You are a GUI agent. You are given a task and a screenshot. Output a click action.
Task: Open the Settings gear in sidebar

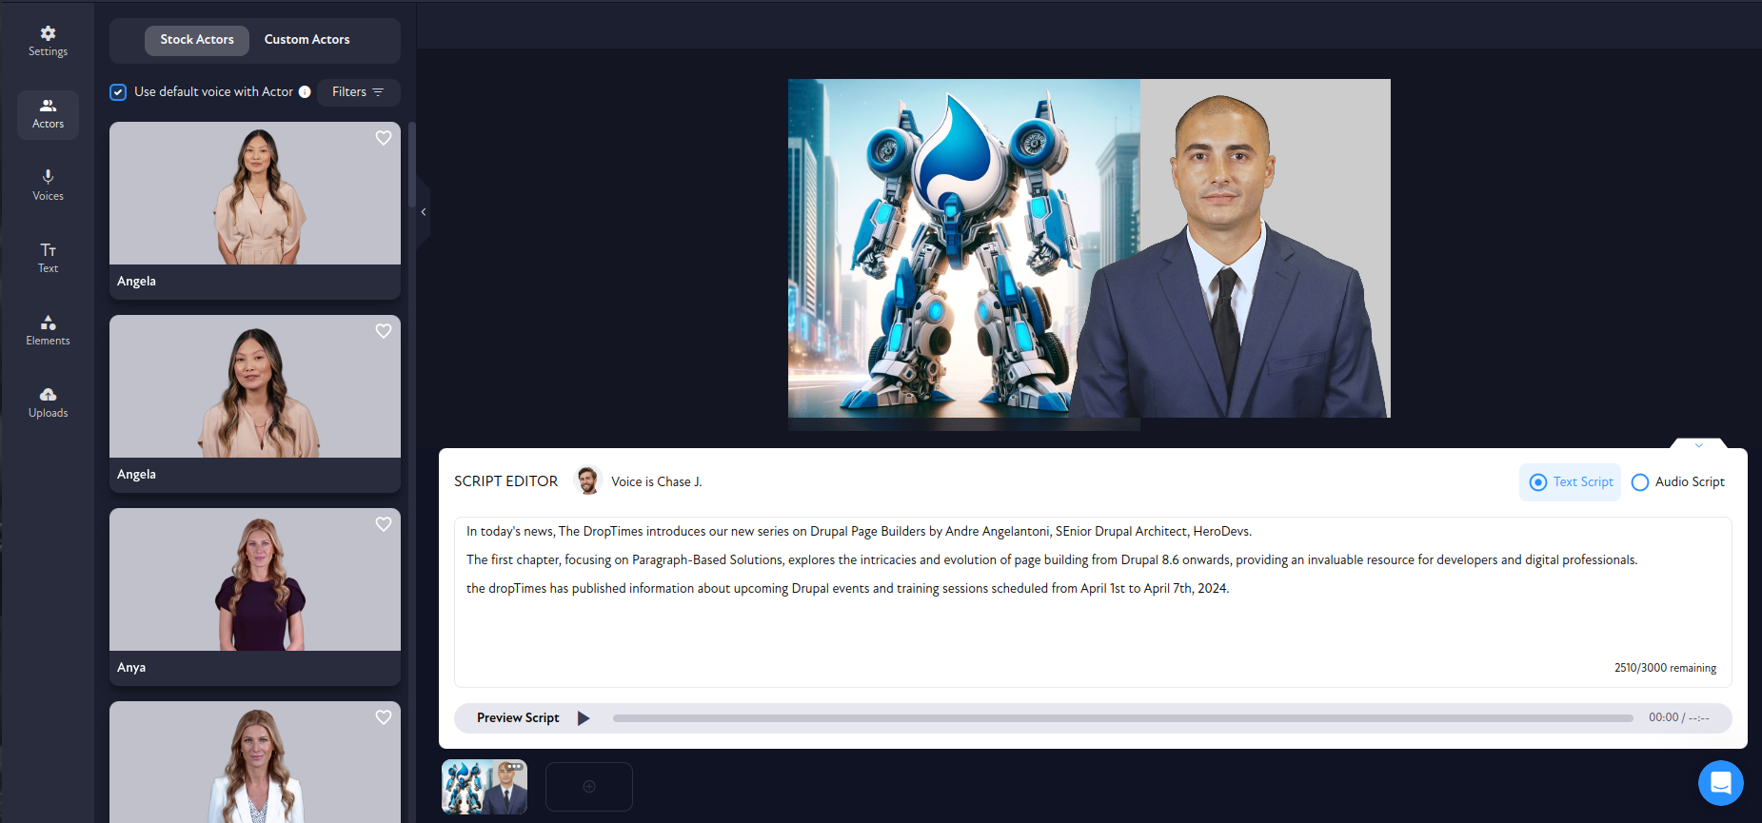point(48,41)
